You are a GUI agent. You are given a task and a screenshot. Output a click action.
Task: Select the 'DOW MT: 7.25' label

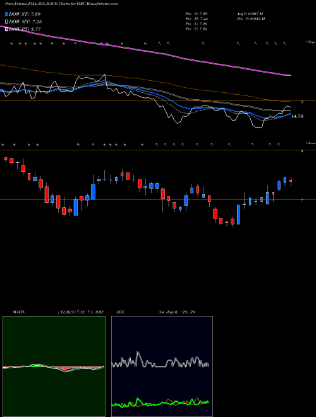coord(25,21)
